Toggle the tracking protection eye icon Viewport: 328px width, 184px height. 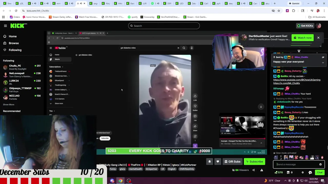tap(273, 11)
